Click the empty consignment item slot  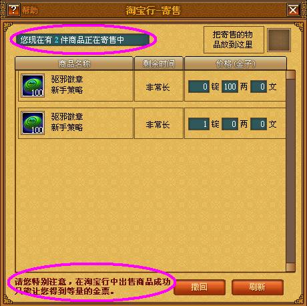[279, 40]
